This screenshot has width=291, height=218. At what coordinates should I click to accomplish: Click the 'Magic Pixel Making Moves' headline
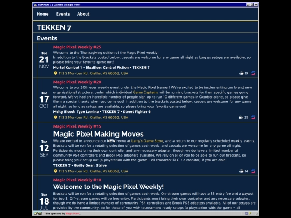click(99, 134)
